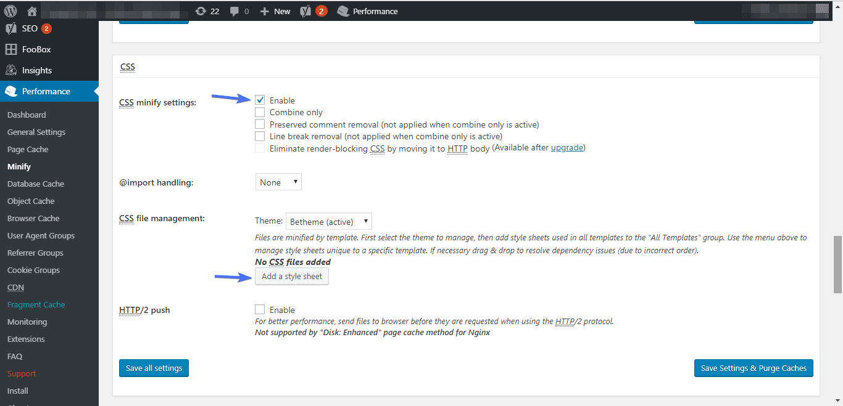This screenshot has width=843, height=406.
Task: Click the Performance sidebar cube icon
Action: tap(10, 91)
